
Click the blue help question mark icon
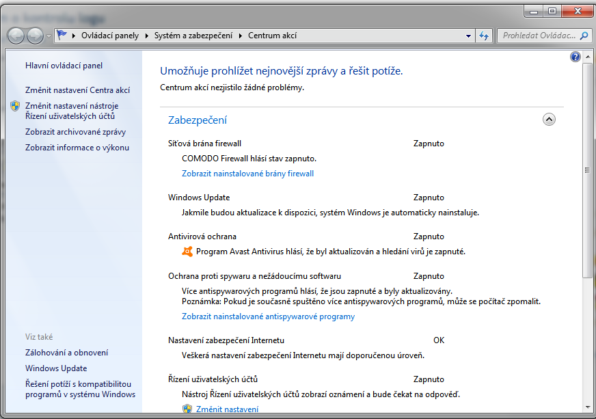[575, 57]
